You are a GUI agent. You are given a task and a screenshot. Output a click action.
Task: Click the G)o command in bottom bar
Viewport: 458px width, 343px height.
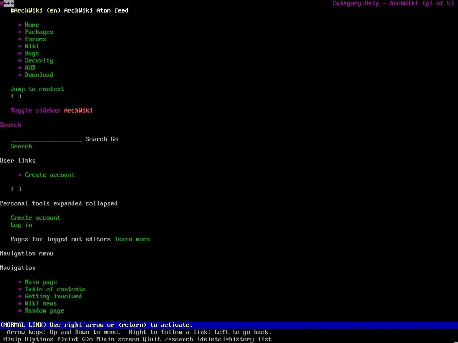click(87, 339)
